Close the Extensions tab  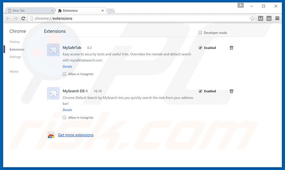click(103, 11)
